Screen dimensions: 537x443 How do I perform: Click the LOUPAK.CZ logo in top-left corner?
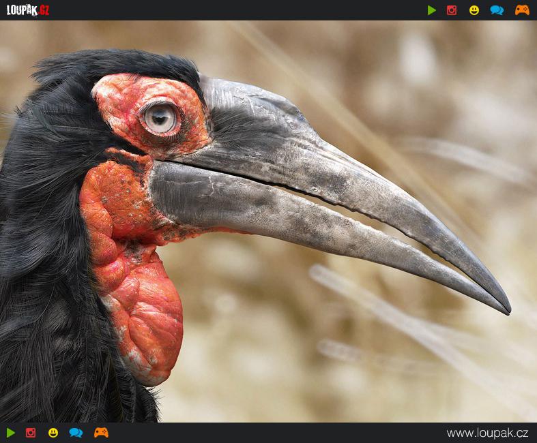28,10
